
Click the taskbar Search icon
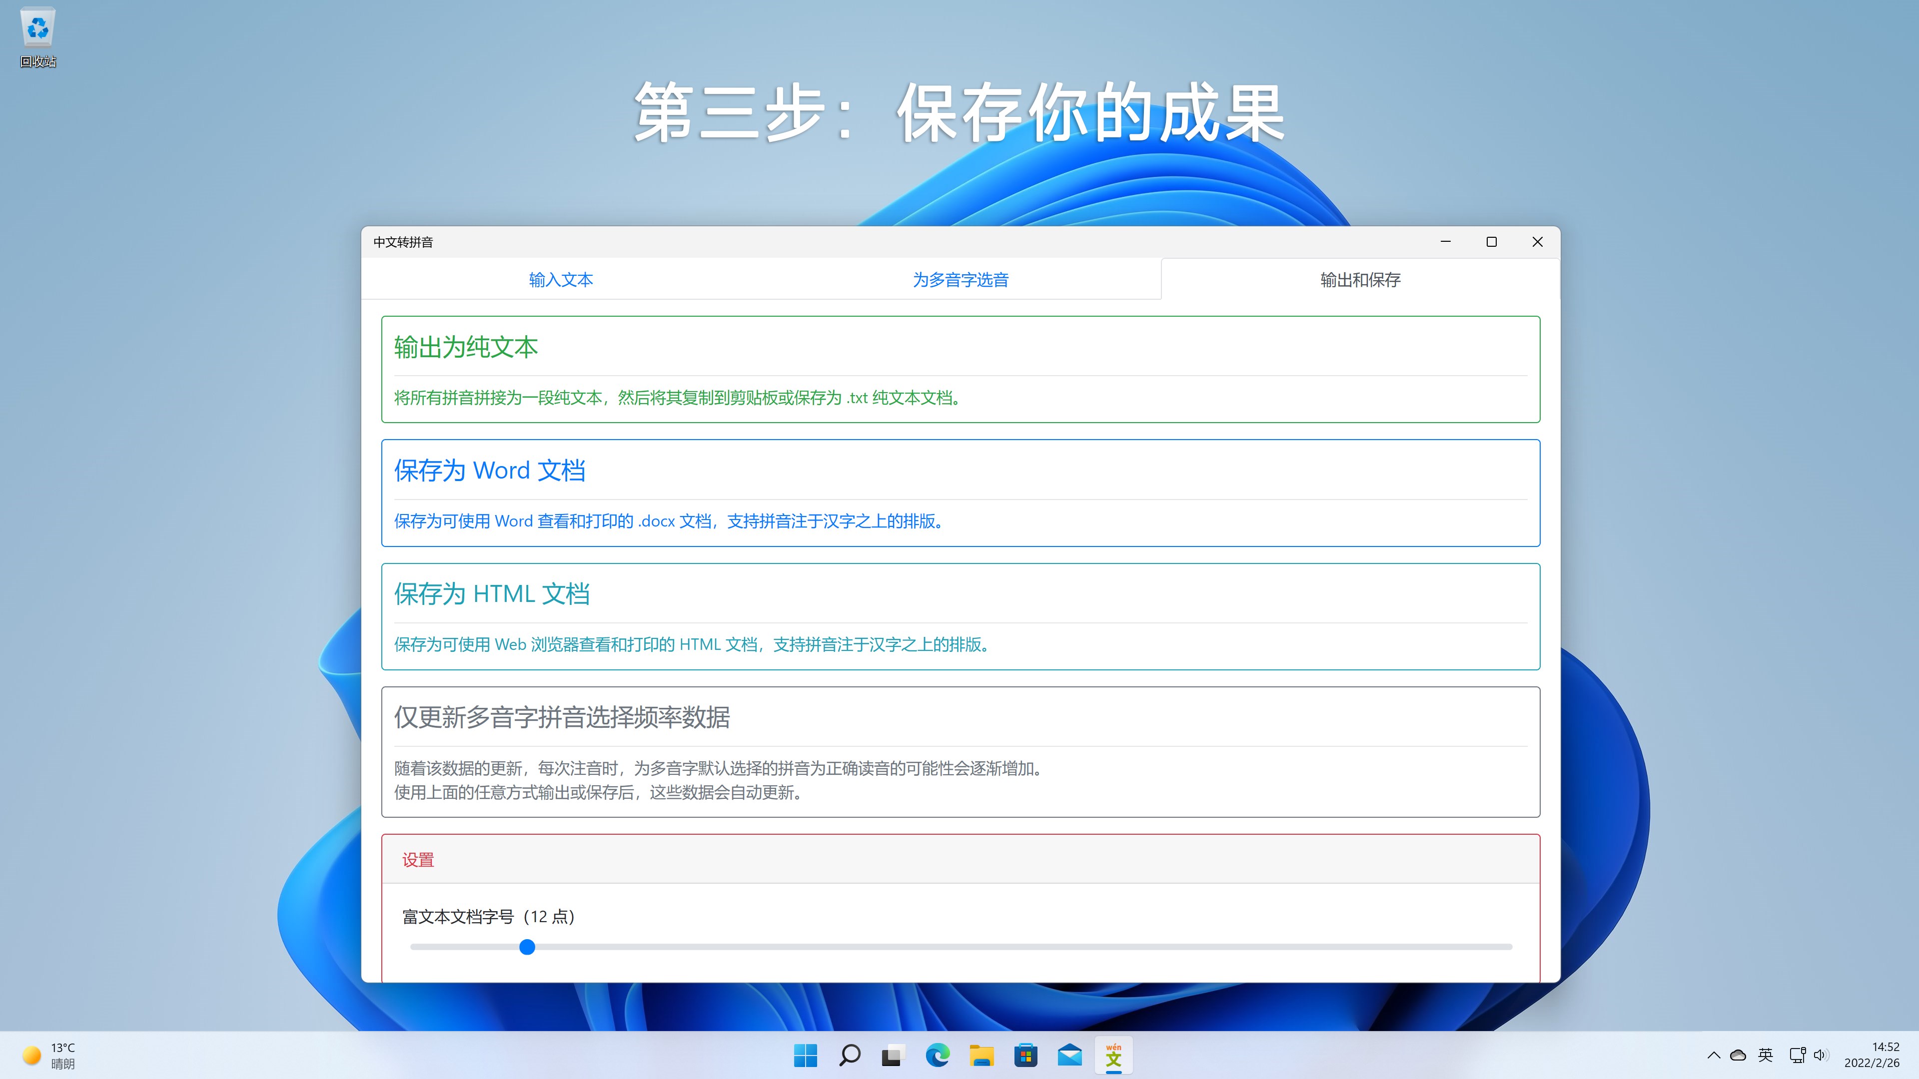pos(849,1055)
